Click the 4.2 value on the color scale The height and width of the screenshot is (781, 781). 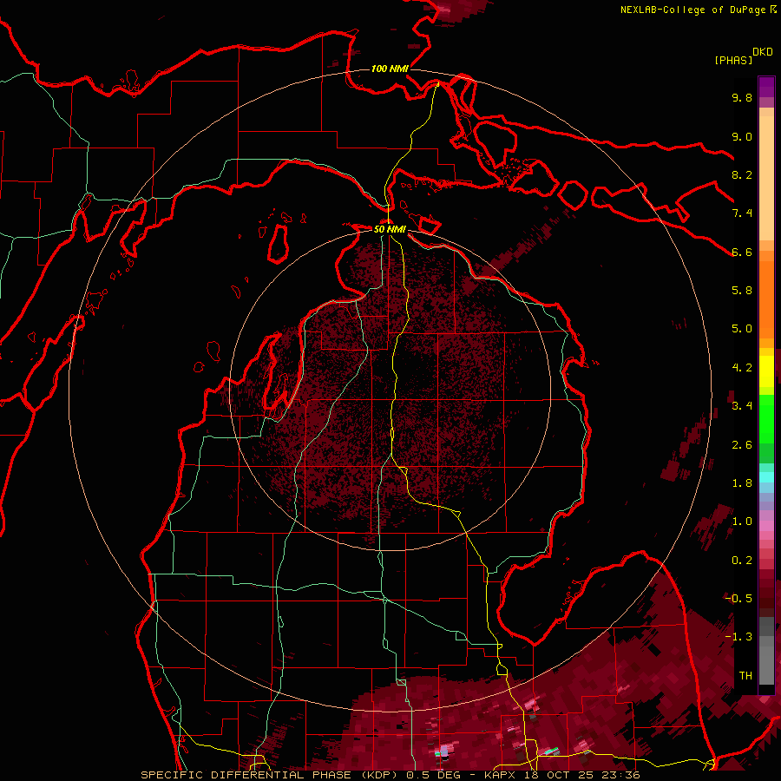(x=742, y=368)
